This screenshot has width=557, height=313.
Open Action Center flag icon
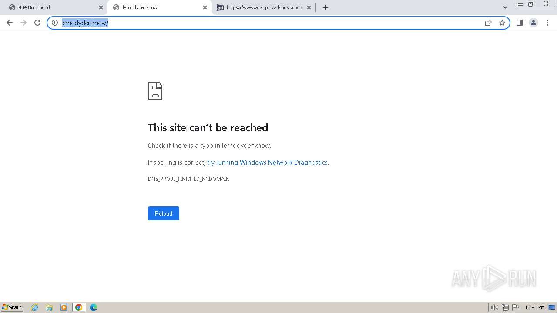(x=516, y=307)
